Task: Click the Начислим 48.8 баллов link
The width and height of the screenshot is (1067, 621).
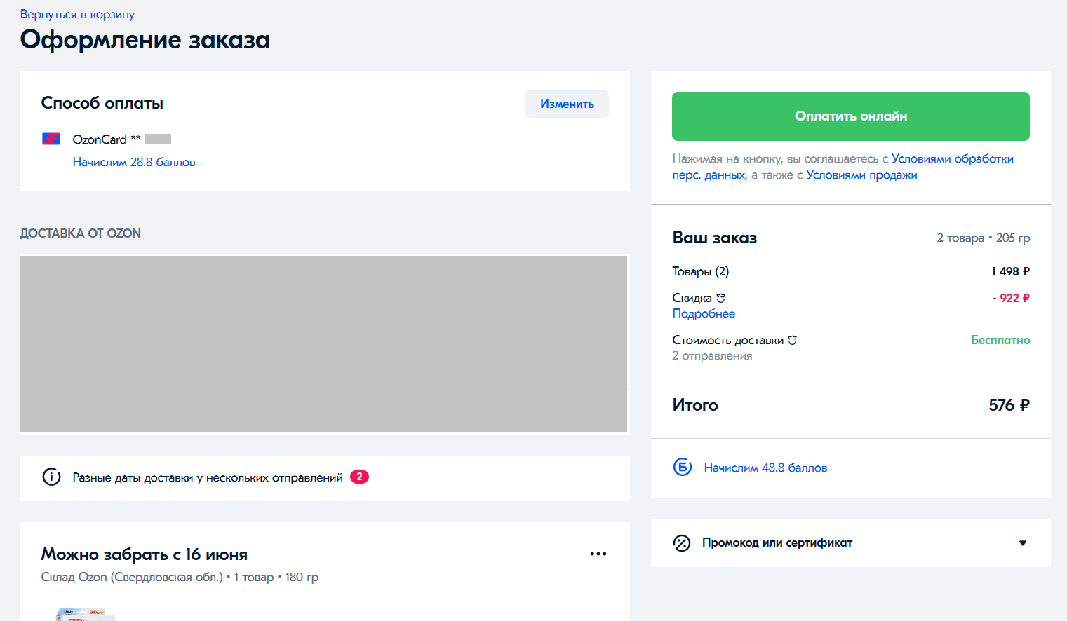Action: [x=765, y=468]
